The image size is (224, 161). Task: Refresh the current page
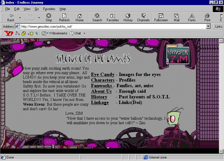point(64,18)
